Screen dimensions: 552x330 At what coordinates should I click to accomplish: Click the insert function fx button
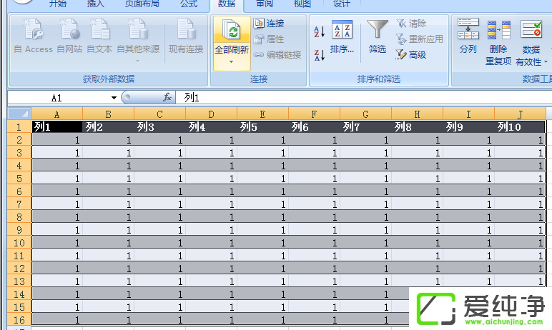pyautogui.click(x=167, y=97)
